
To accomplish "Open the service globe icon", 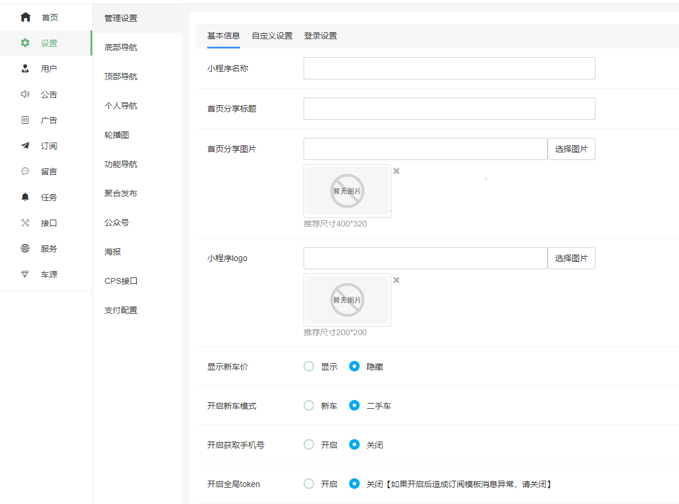I will tap(25, 249).
